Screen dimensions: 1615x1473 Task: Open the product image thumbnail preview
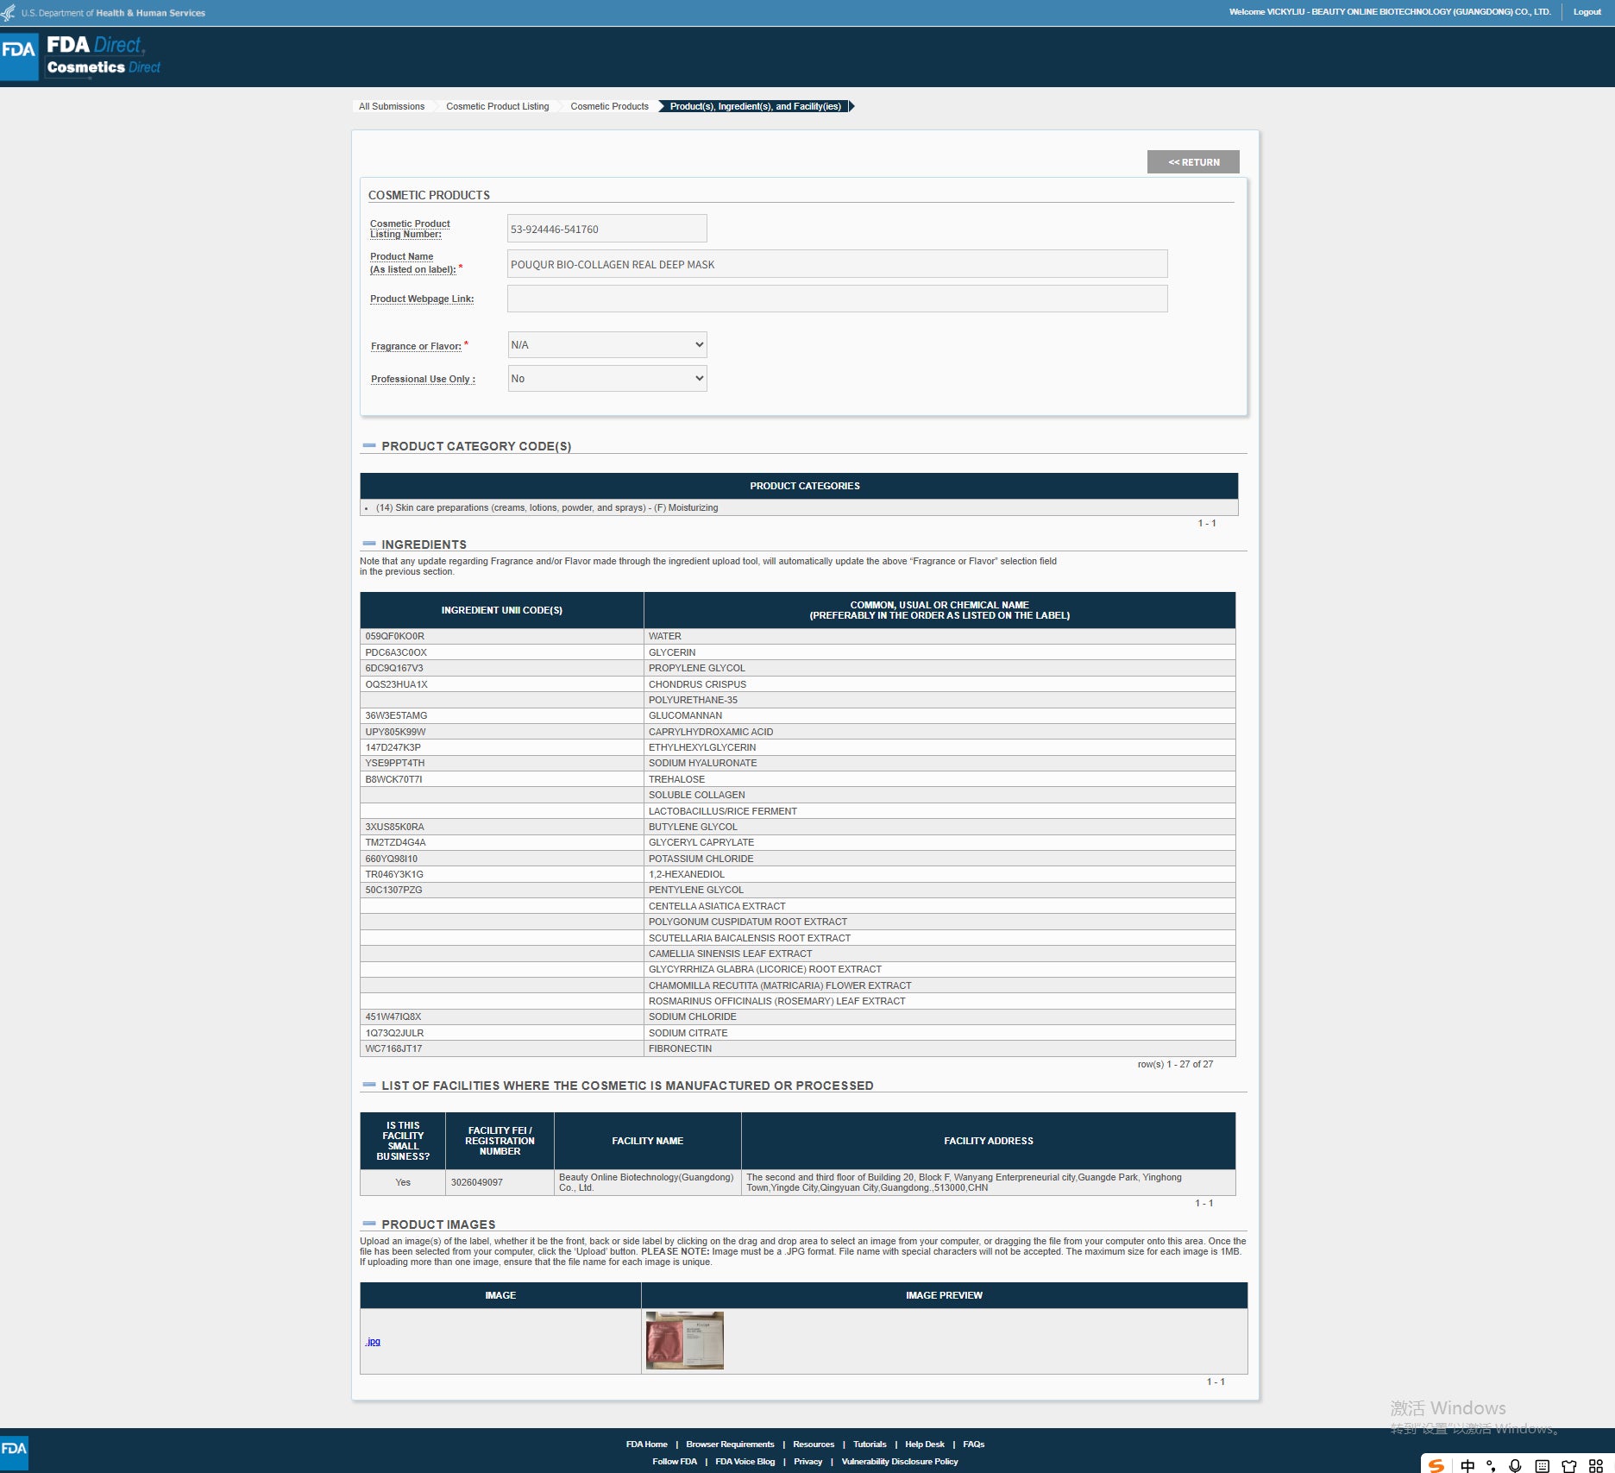pos(685,1340)
